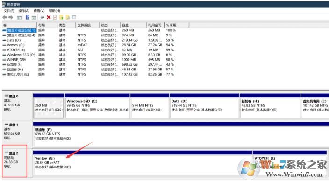The width and height of the screenshot is (330, 181).
Task: Select Ventoy (G:) in the volume list
Action: 16,45
